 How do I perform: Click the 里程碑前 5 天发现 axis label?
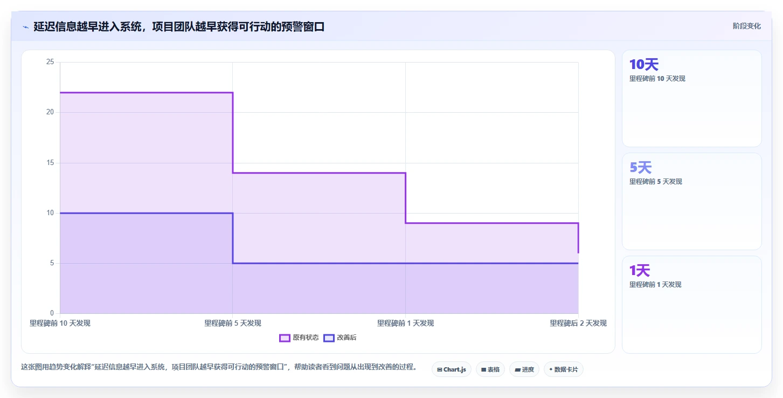233,323
